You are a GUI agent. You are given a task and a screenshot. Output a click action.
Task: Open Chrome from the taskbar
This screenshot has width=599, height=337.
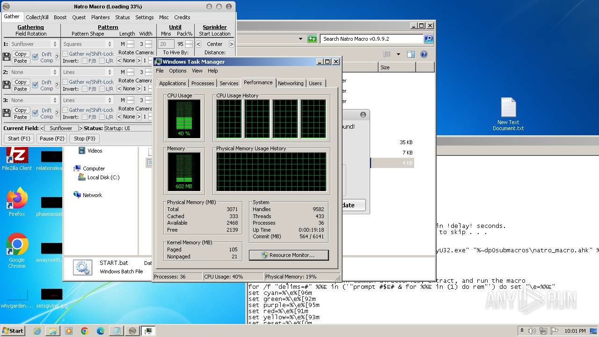click(x=85, y=331)
